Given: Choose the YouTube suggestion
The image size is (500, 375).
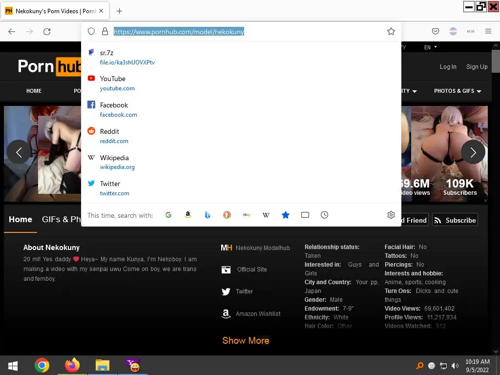Looking at the screenshot, I should tap(241, 83).
